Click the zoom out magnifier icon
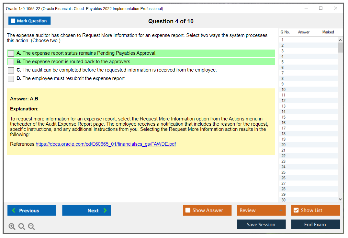The height and width of the screenshot is (238, 348). pos(31,227)
